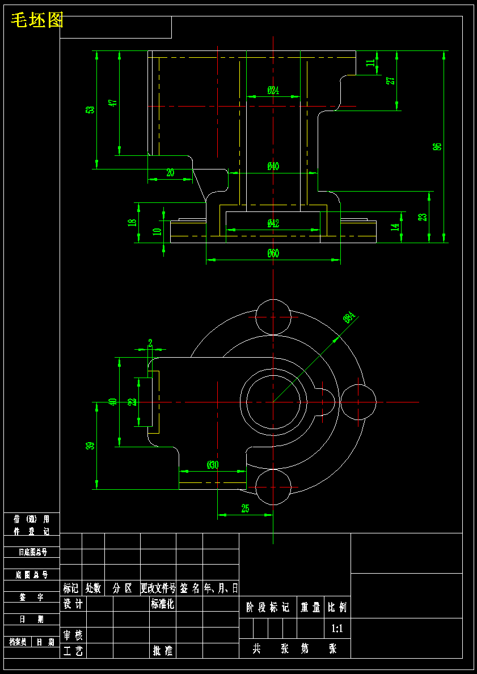
Task: Select the Ø24 diameter dimension label
Action: [x=273, y=90]
